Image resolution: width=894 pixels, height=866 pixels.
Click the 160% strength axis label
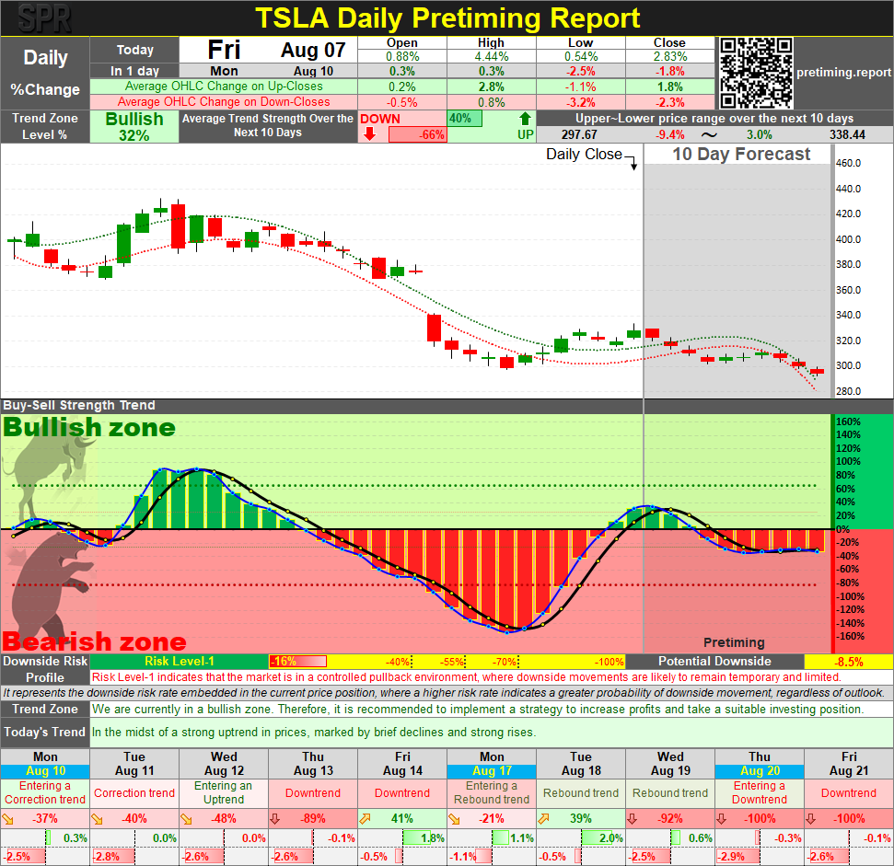coord(848,422)
